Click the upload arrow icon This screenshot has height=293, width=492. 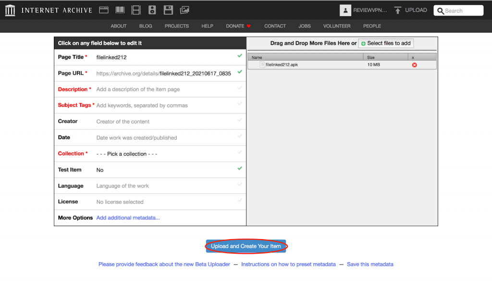click(397, 11)
